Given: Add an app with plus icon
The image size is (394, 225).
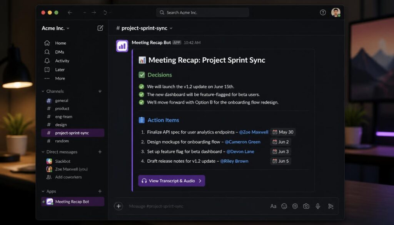Looking at the screenshot, I should coord(100,191).
